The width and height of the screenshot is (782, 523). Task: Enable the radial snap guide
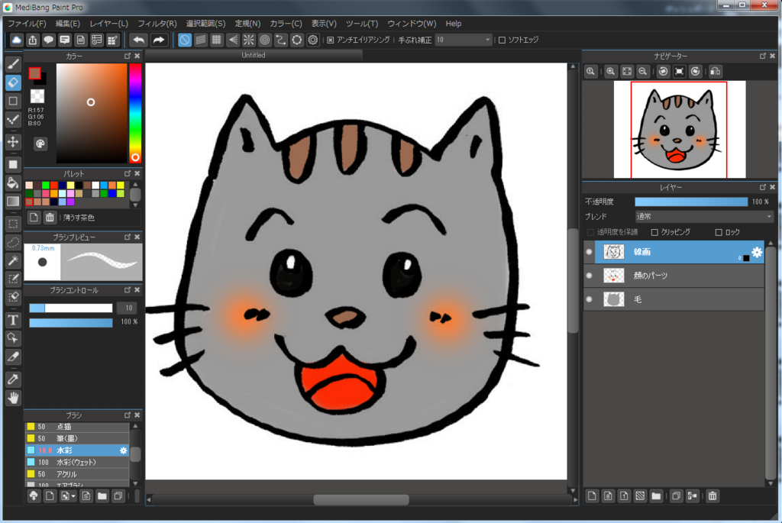click(248, 40)
